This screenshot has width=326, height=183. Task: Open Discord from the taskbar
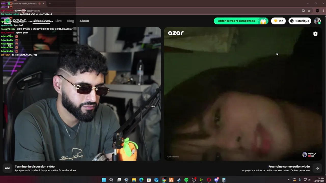coord(216,180)
